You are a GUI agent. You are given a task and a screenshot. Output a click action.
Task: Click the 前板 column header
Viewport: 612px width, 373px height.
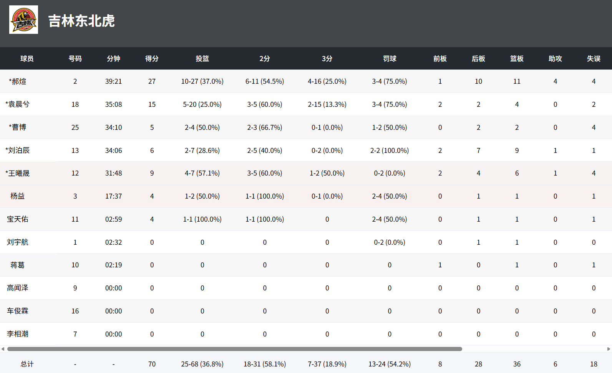tap(440, 59)
